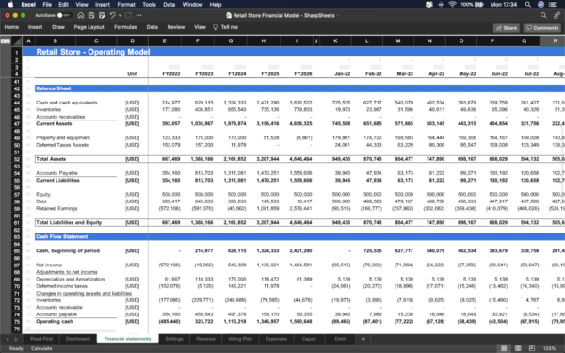This screenshot has width=565, height=353.
Task: Open the Window menu in macOS menu bar
Action: [192, 5]
